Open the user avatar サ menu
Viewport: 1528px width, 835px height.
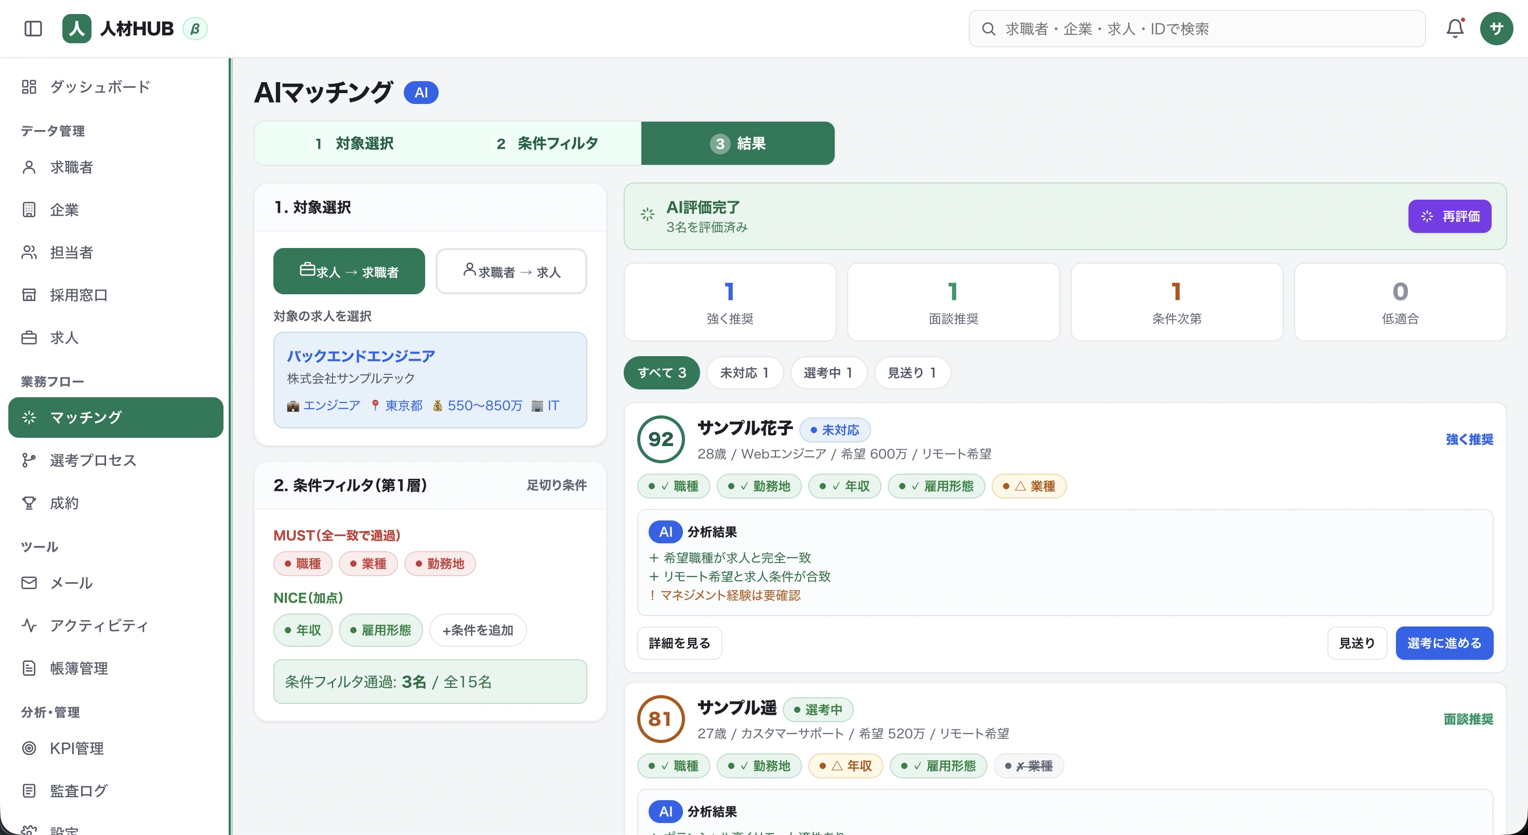(x=1496, y=29)
